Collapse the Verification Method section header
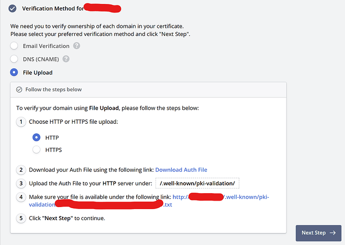 tap(55, 8)
